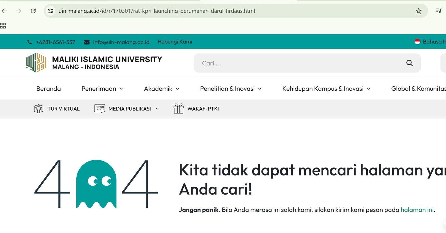Click the teal 404 ghost illustration
Viewport: 446px width, 233px height.
tap(96, 184)
